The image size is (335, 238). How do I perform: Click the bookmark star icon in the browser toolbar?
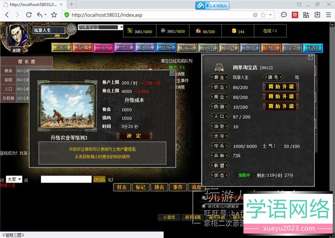tap(54, 15)
